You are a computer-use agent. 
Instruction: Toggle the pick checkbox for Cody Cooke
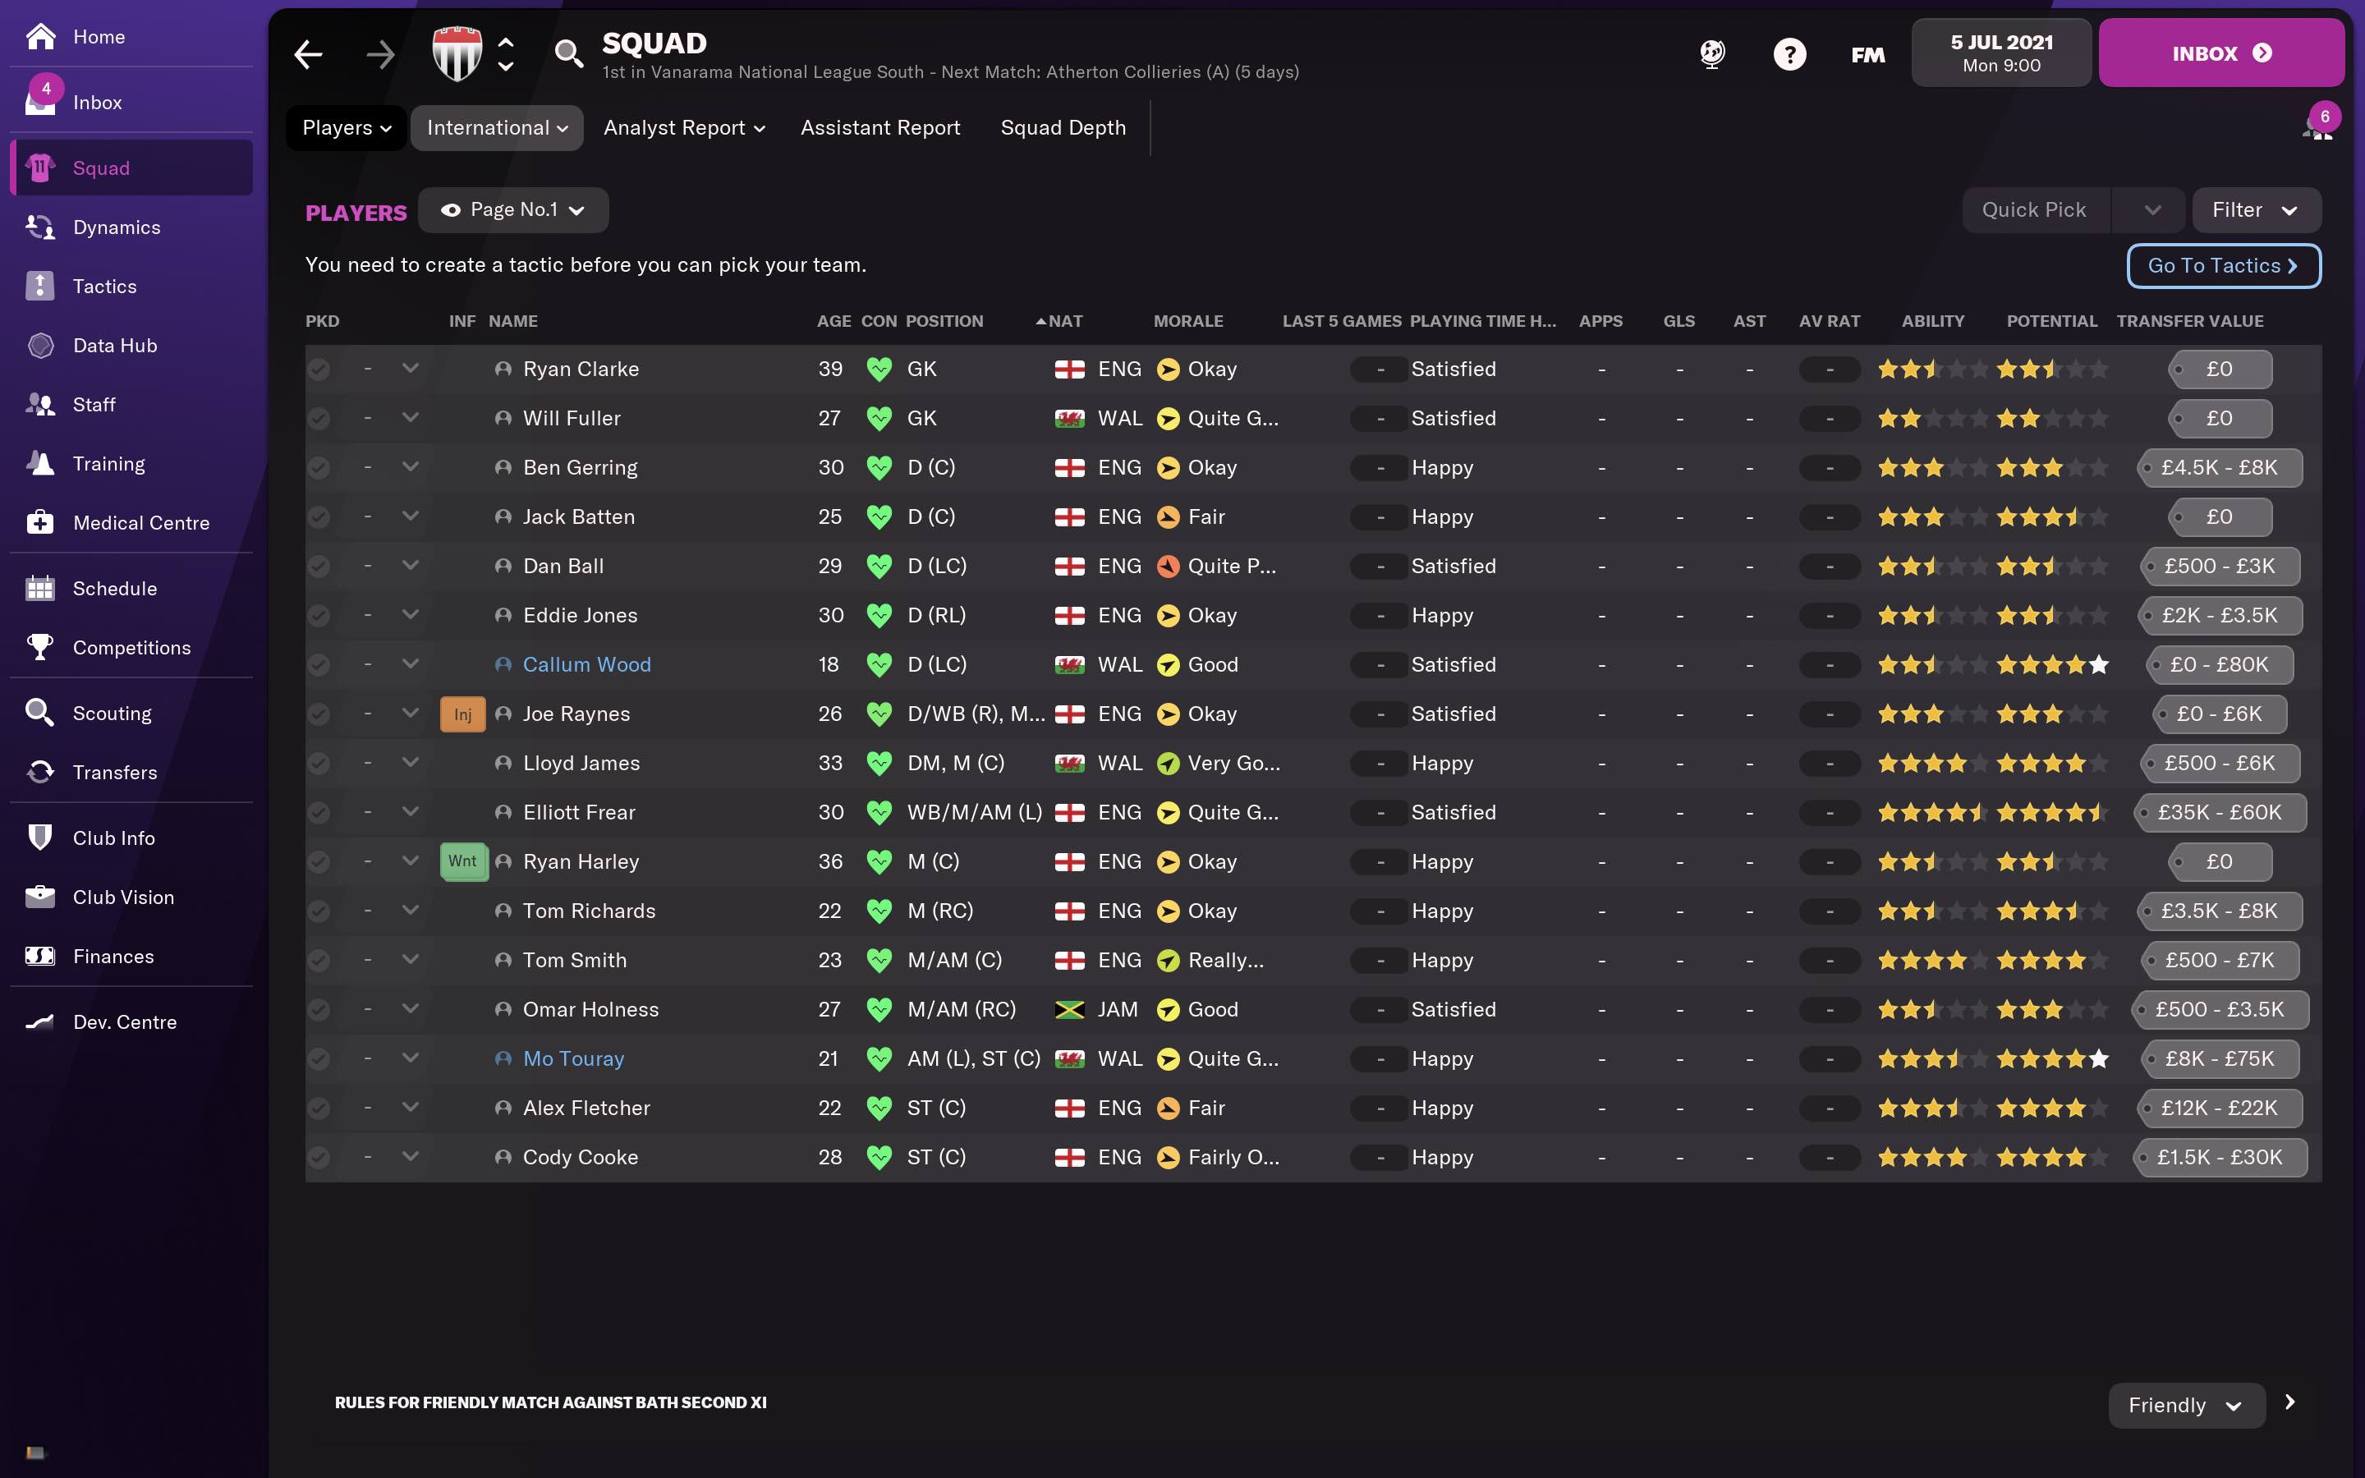pyautogui.click(x=319, y=1158)
